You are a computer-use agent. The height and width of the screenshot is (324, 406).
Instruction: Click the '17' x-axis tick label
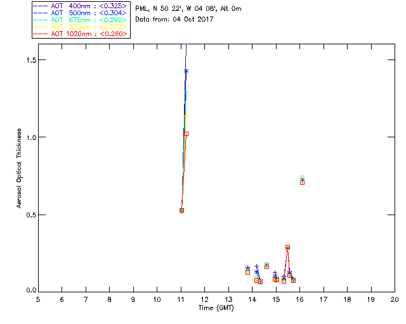(324, 300)
